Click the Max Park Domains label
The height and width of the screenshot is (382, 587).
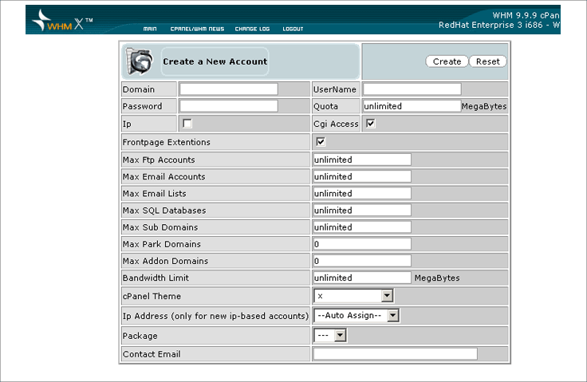tap(162, 244)
